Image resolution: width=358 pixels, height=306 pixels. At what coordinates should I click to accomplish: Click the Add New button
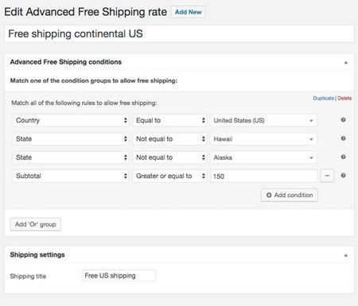[x=189, y=12]
